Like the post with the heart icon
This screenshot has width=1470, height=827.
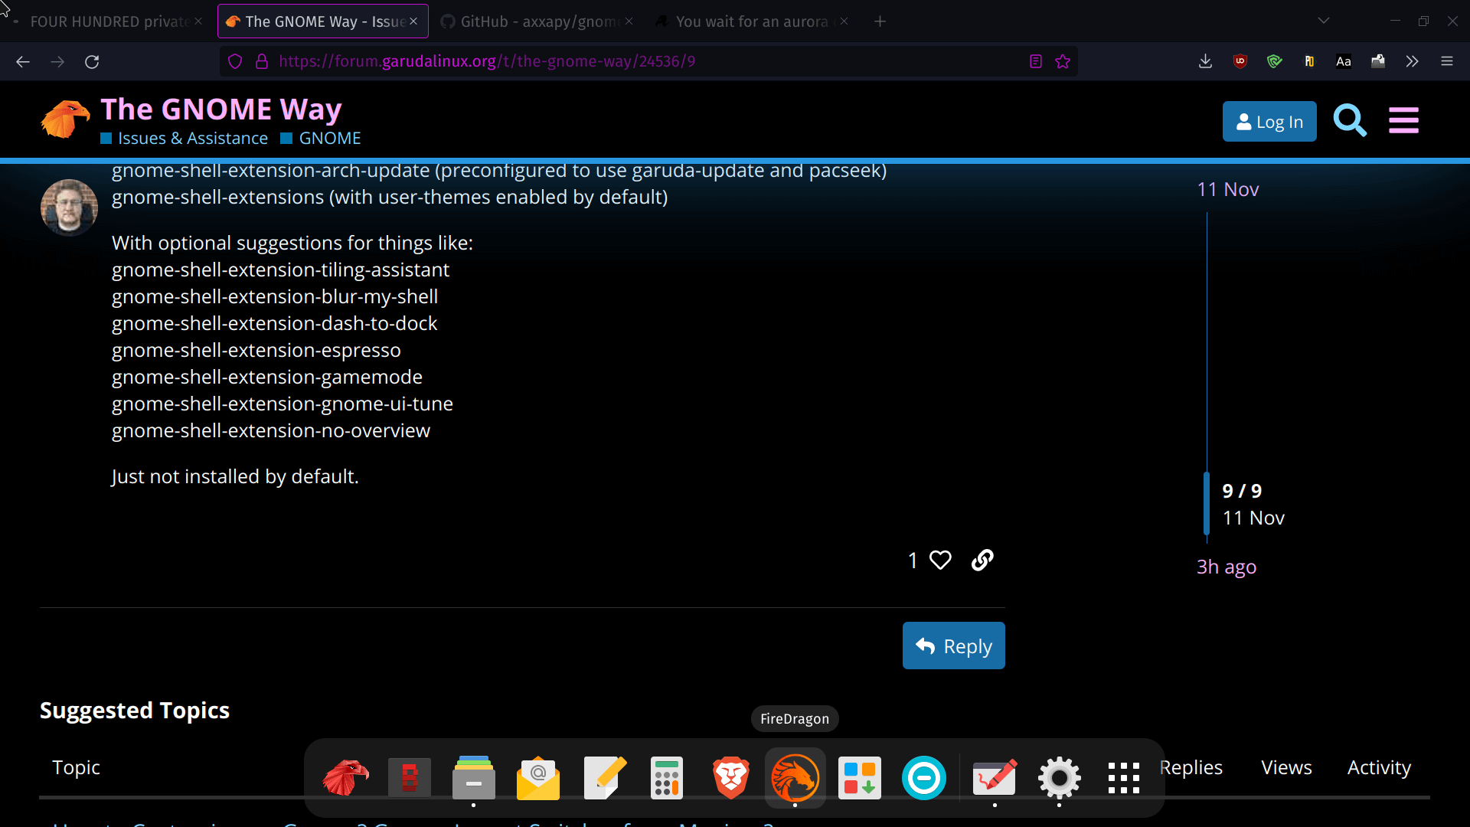point(940,561)
